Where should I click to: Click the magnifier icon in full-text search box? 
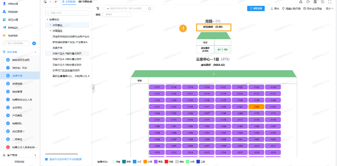point(150,8)
